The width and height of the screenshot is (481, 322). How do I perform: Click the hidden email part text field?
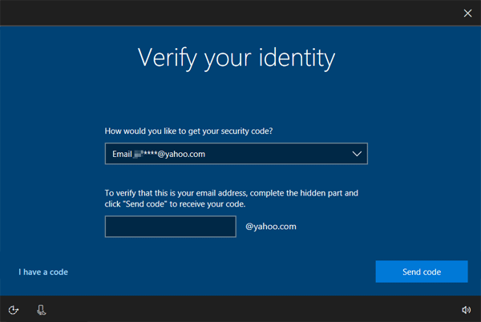click(170, 227)
